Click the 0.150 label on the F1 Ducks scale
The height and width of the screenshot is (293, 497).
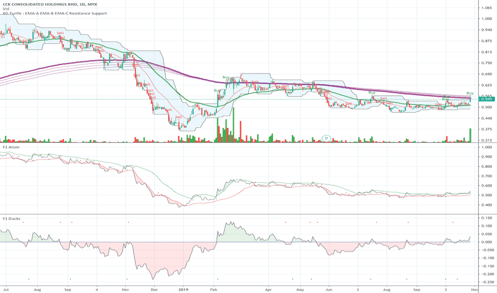tap(486, 218)
